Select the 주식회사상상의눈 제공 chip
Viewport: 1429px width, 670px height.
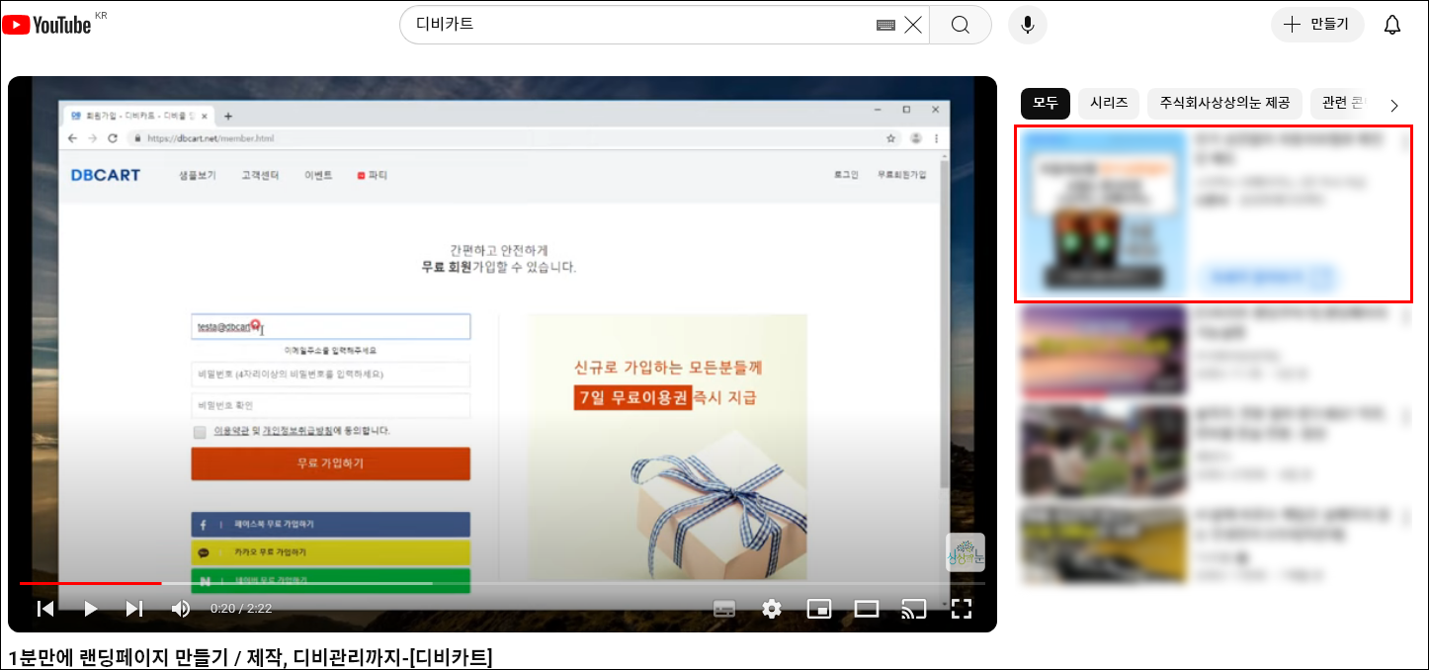1224,103
